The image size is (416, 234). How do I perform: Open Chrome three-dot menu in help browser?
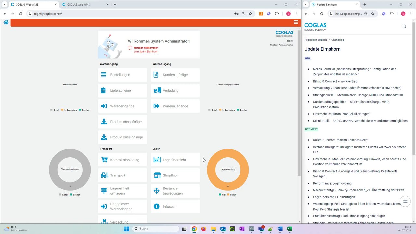[x=411, y=14]
